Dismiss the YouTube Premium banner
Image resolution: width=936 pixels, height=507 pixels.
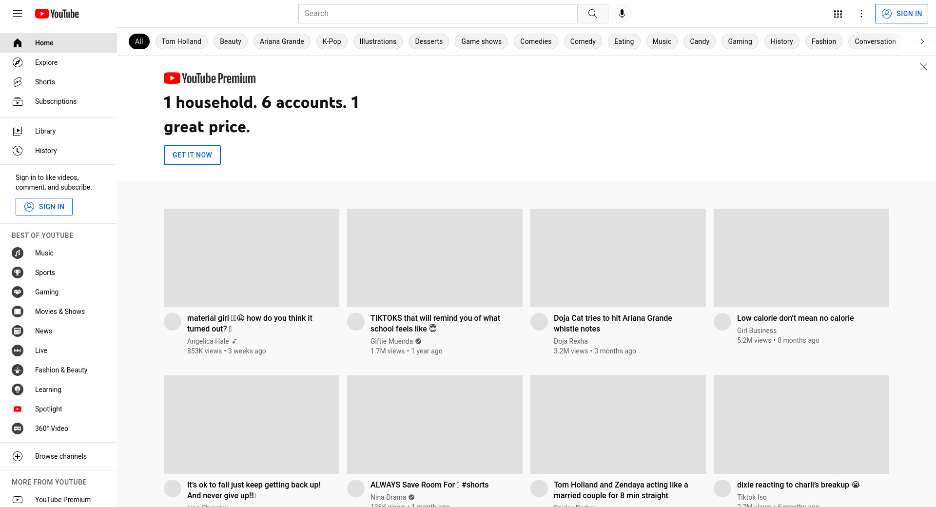point(923,67)
